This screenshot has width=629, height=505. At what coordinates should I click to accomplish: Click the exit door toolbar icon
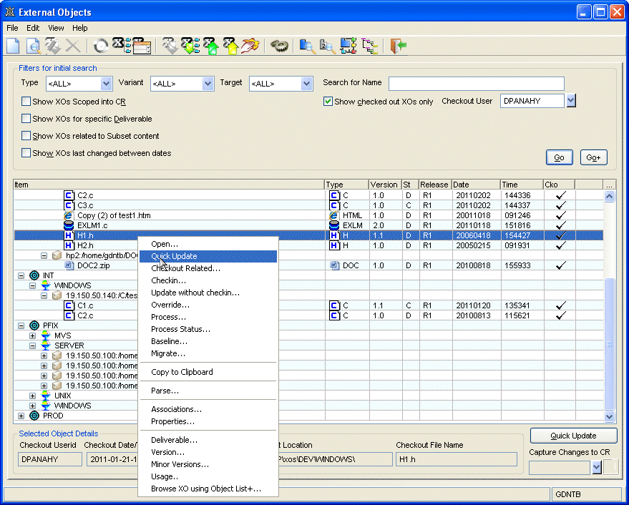click(399, 46)
